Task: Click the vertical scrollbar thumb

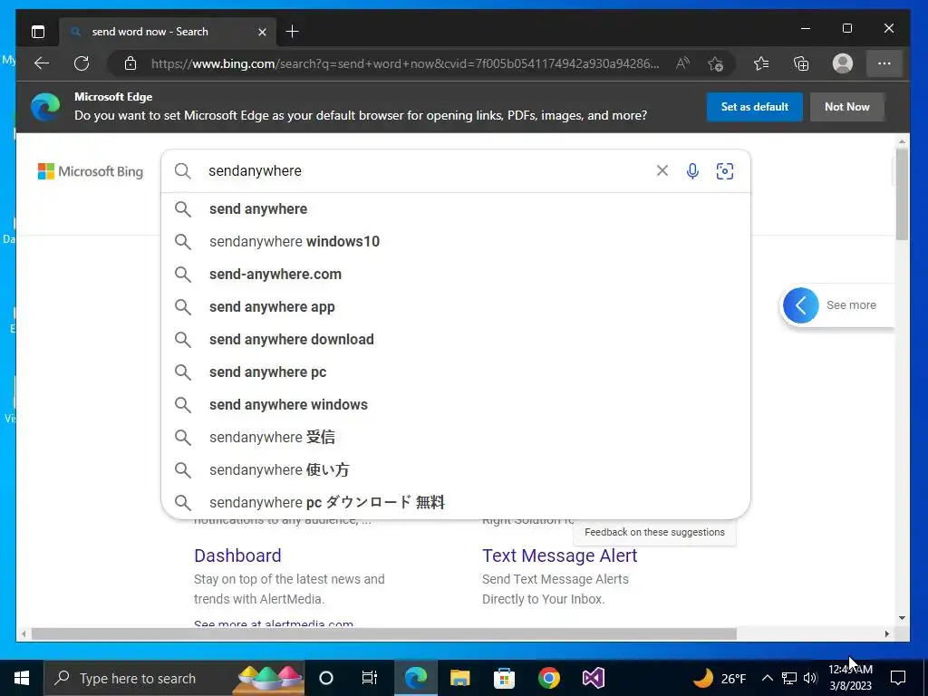Action: 902,194
